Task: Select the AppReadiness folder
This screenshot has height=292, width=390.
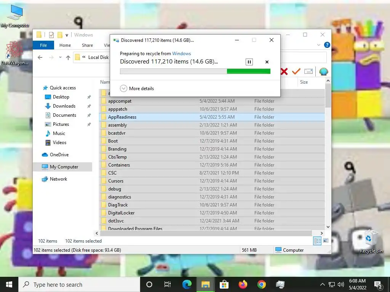Action: (x=212, y=117)
